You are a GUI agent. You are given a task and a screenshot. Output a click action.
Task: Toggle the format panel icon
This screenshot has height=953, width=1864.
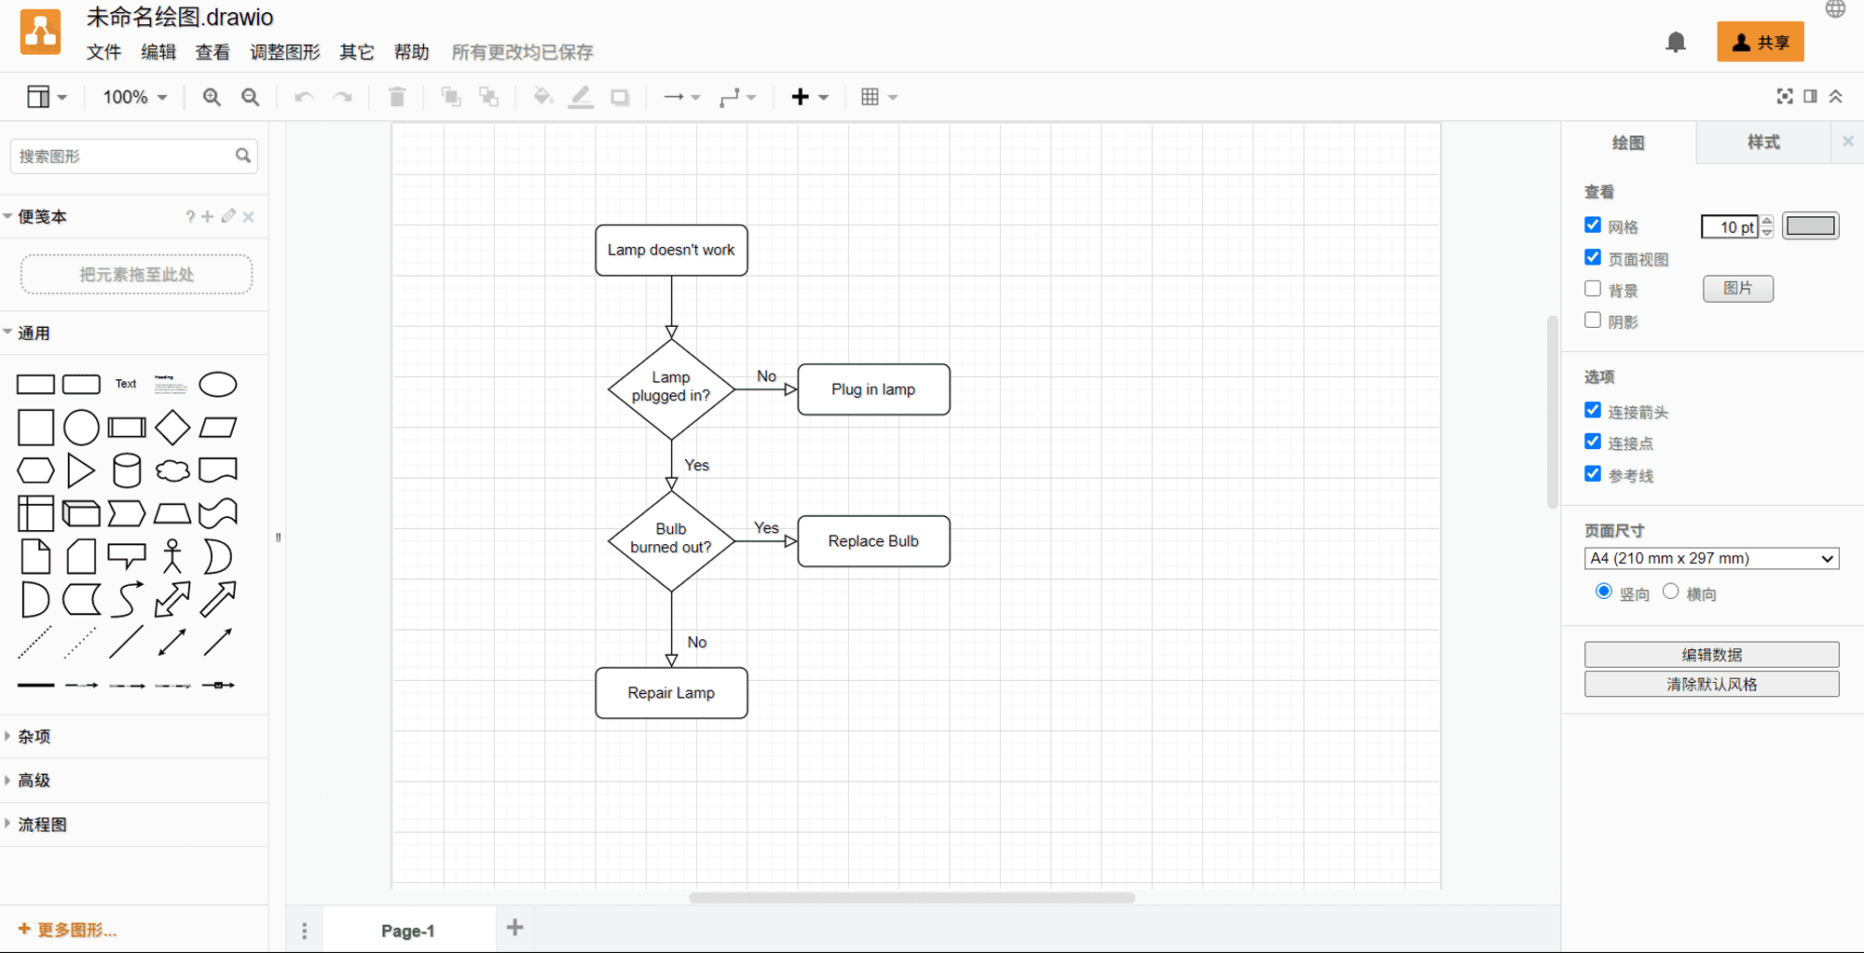tap(1810, 96)
